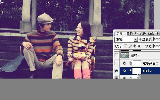
Task: Click mask link icon of 选取颜色 2
Action: (130, 63)
